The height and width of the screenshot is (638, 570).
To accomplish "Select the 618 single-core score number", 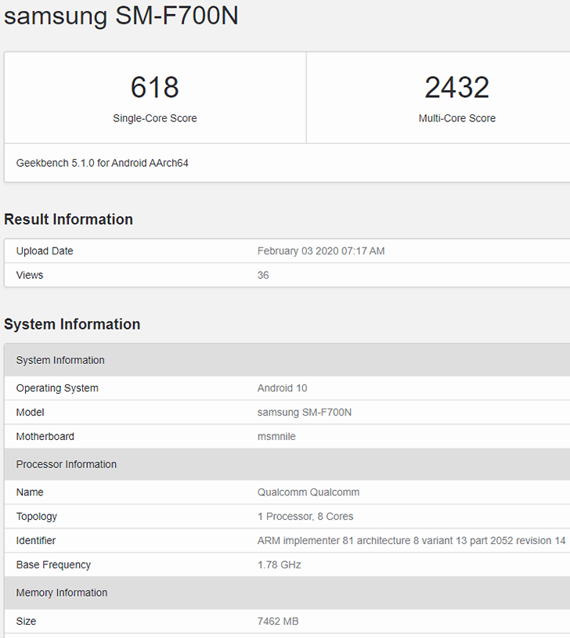I will pos(154,87).
